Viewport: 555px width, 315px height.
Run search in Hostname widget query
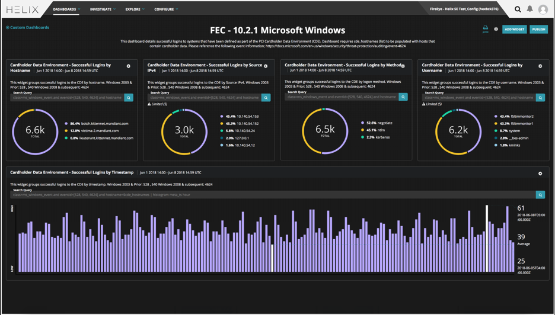point(129,98)
